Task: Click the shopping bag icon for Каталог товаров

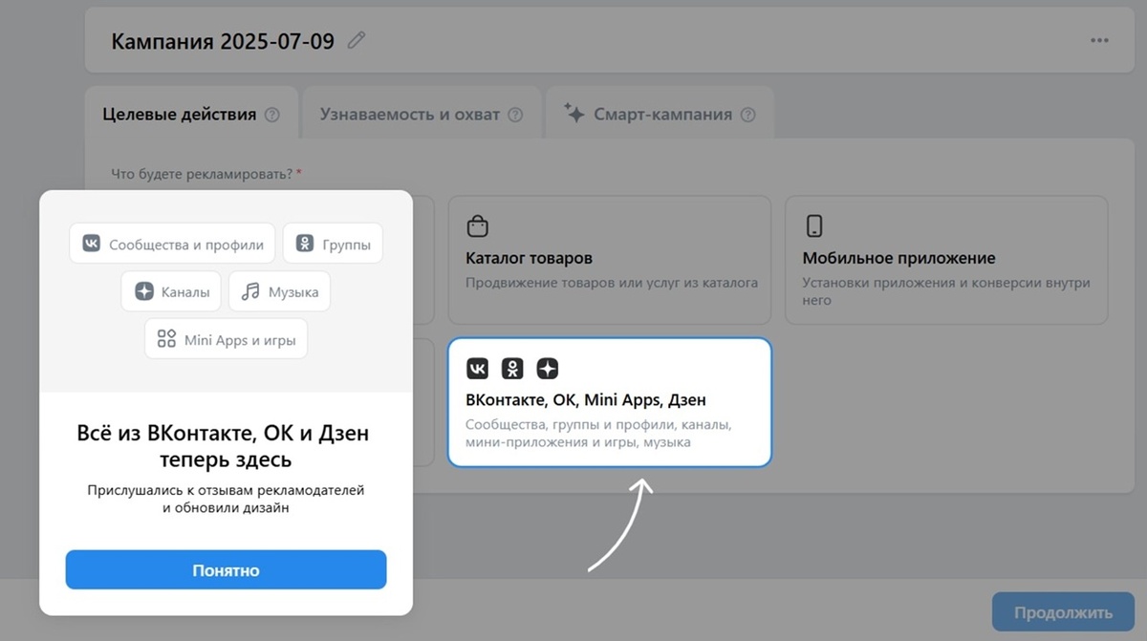Action: click(477, 226)
